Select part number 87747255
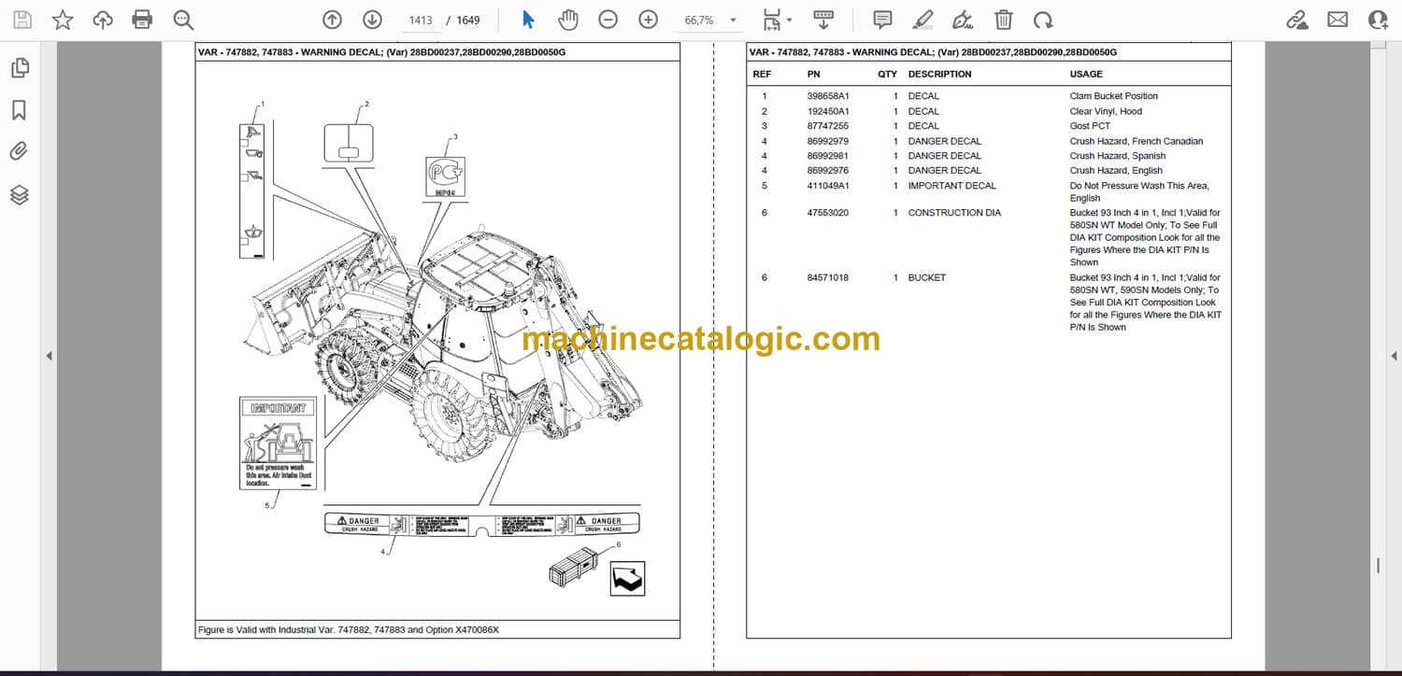 (828, 126)
